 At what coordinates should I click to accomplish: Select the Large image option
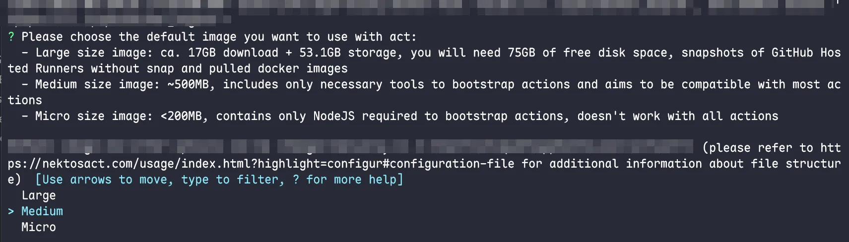38,195
